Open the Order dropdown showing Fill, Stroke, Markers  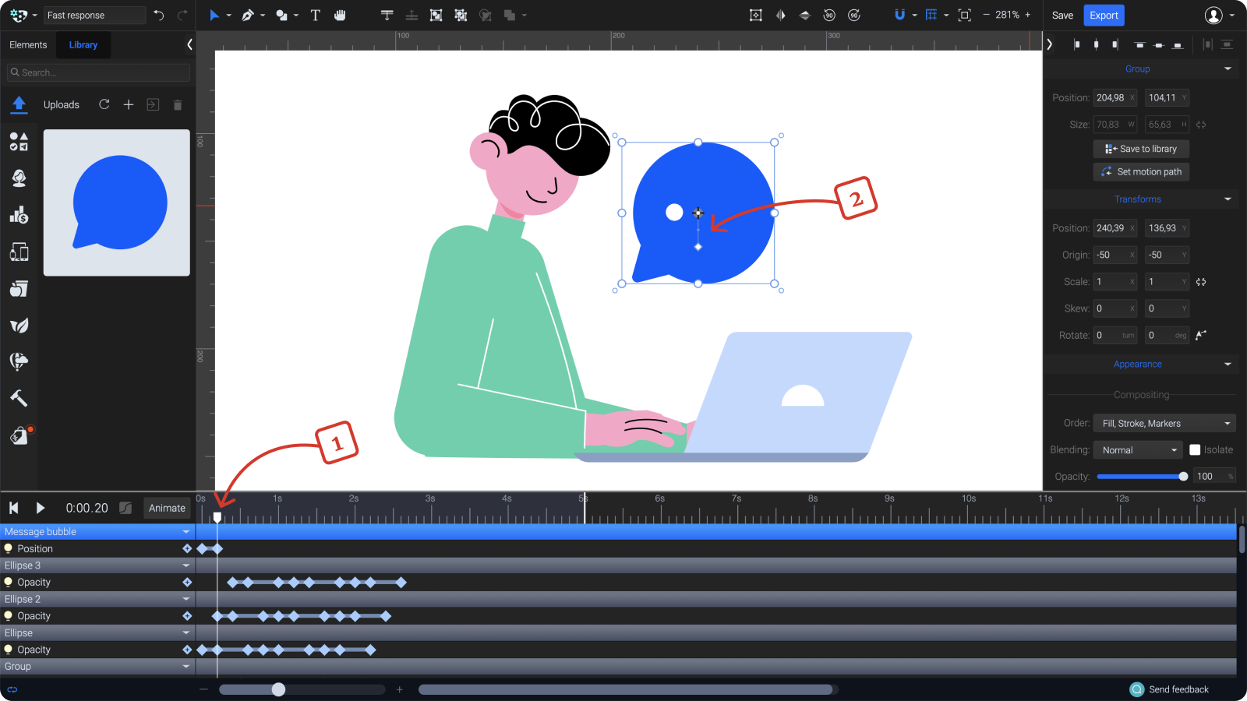click(x=1164, y=423)
